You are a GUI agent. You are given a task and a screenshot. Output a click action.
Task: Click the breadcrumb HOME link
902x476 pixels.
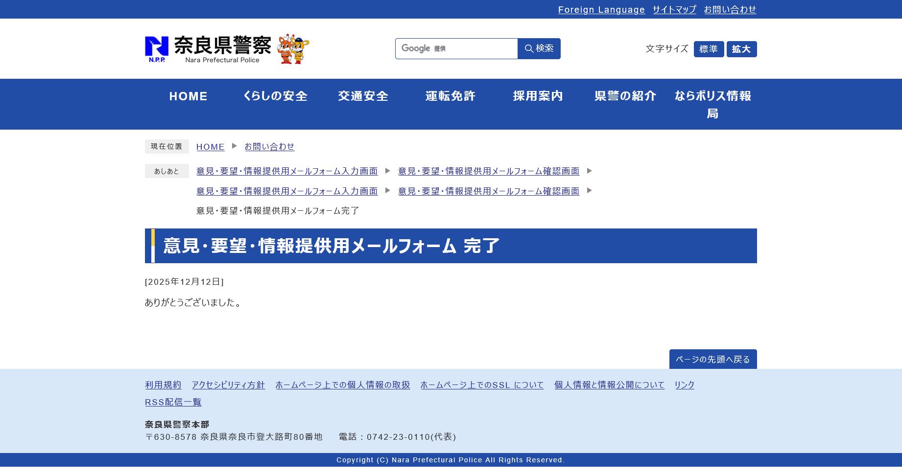(211, 147)
